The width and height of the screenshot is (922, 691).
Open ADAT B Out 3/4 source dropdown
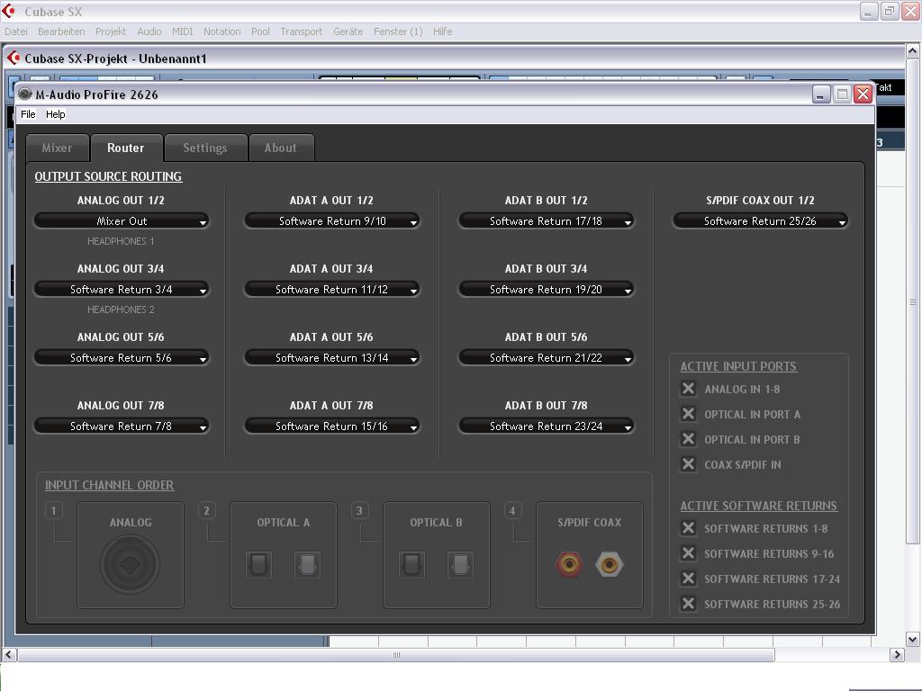(x=547, y=289)
